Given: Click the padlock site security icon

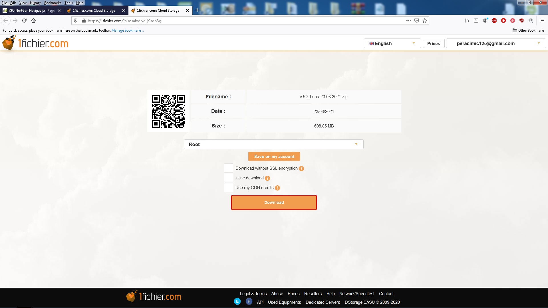Looking at the screenshot, I should tap(84, 21).
